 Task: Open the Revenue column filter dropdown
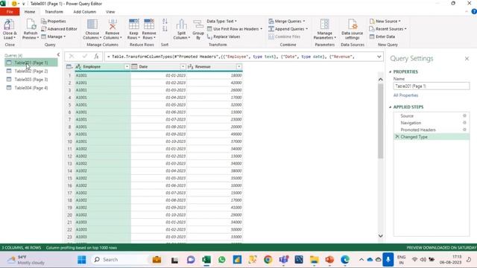pos(239,66)
